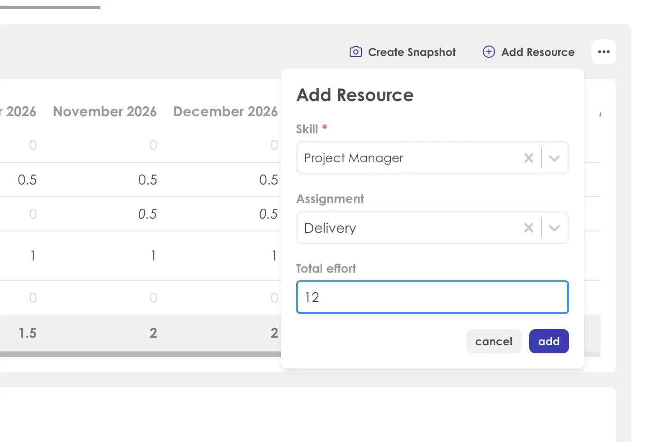The image size is (651, 442).
Task: Click the Add Resource toolbar label
Action: coord(538,52)
